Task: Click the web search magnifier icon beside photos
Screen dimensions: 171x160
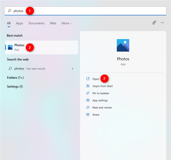Action: tap(10, 69)
